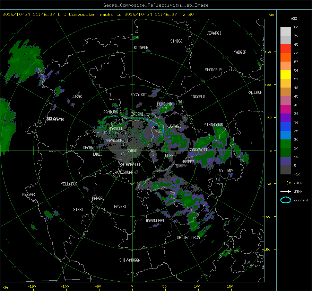
Task: Click the YADGIR city label
Action: click(240, 52)
